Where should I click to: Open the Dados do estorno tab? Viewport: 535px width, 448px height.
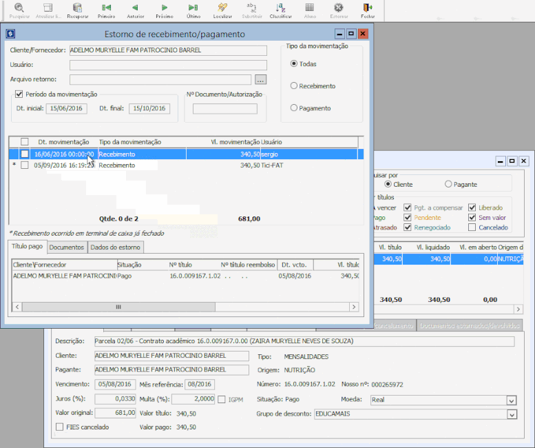(116, 247)
